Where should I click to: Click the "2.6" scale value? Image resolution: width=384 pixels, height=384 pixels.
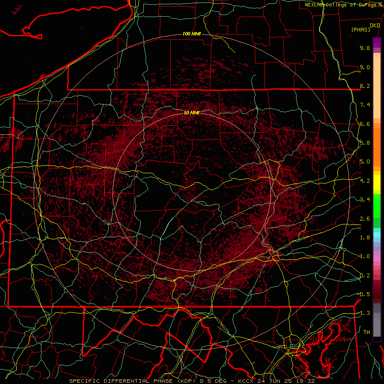click(x=365, y=218)
